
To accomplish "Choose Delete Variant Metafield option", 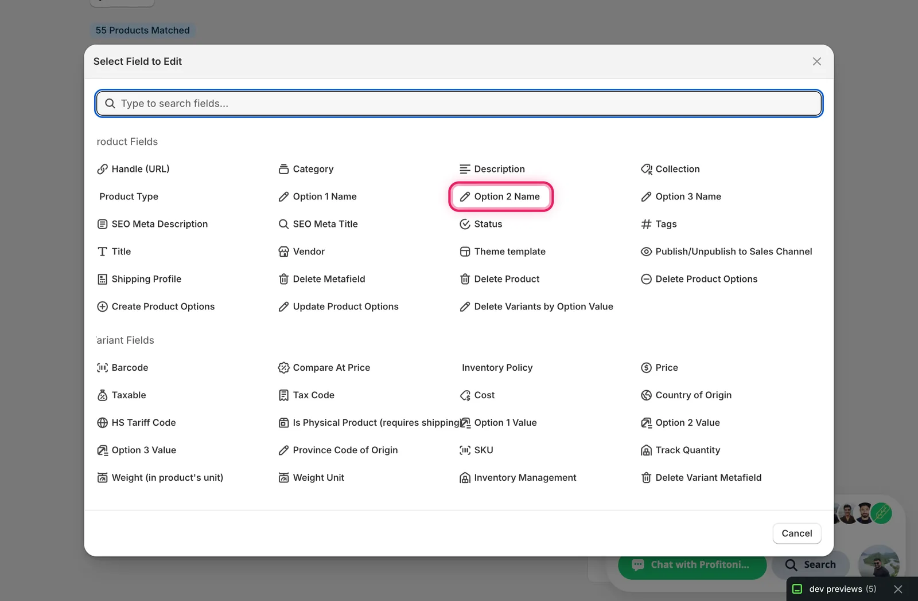I will point(701,478).
